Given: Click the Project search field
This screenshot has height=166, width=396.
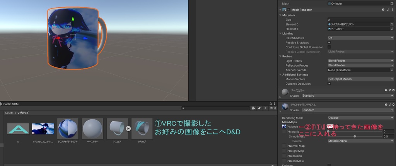Looking at the screenshot, I should coord(216,108).
